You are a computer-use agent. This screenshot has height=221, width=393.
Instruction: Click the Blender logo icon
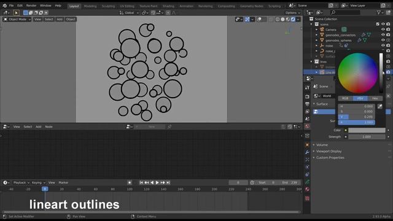pyautogui.click(x=4, y=6)
